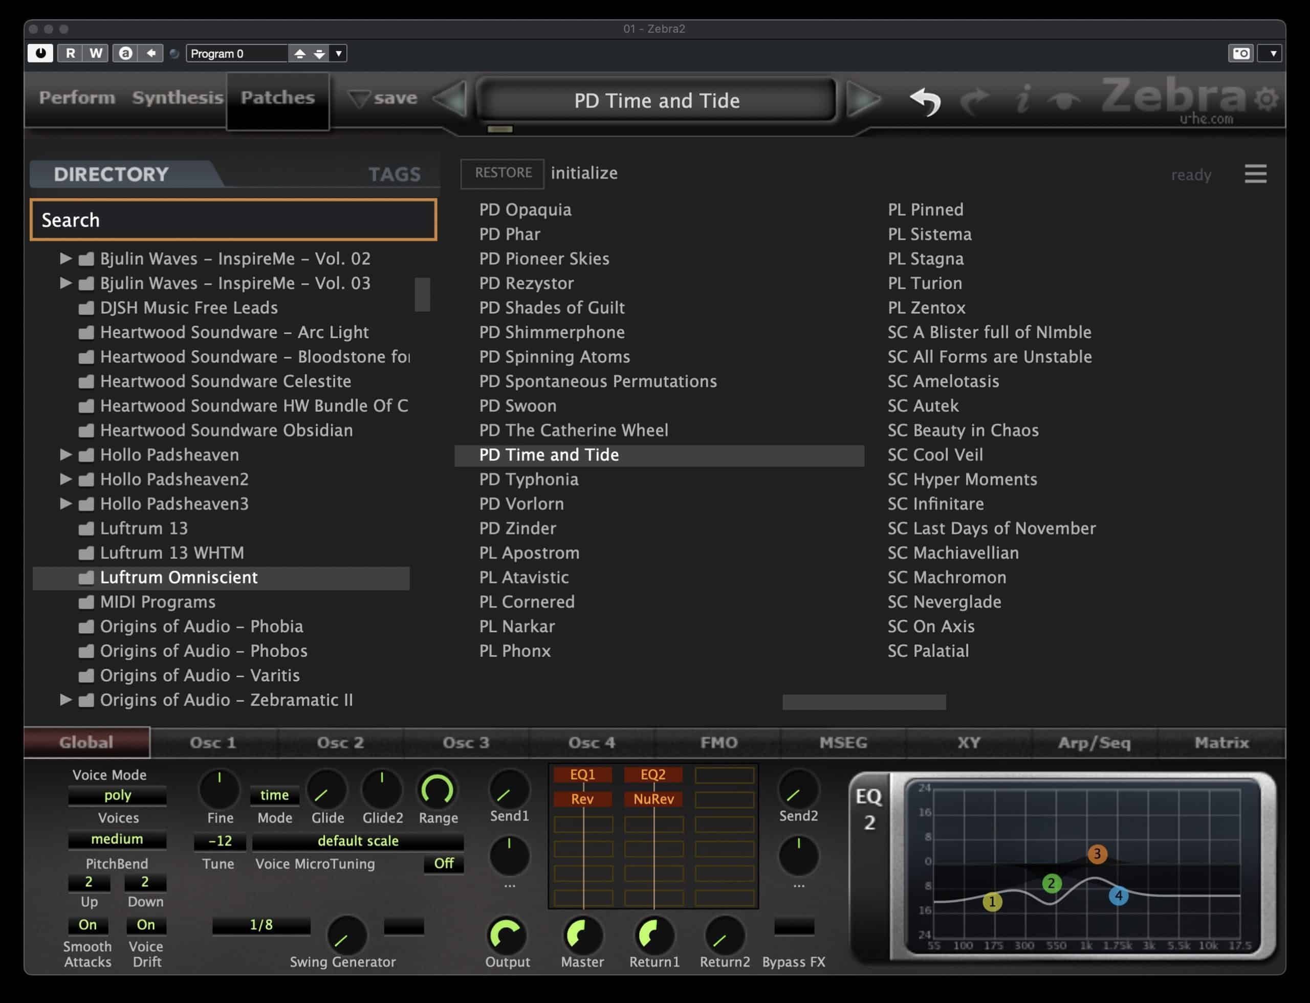The image size is (1310, 1003).
Task: Select the Luftrum 13 WHTM folder
Action: [x=171, y=553]
